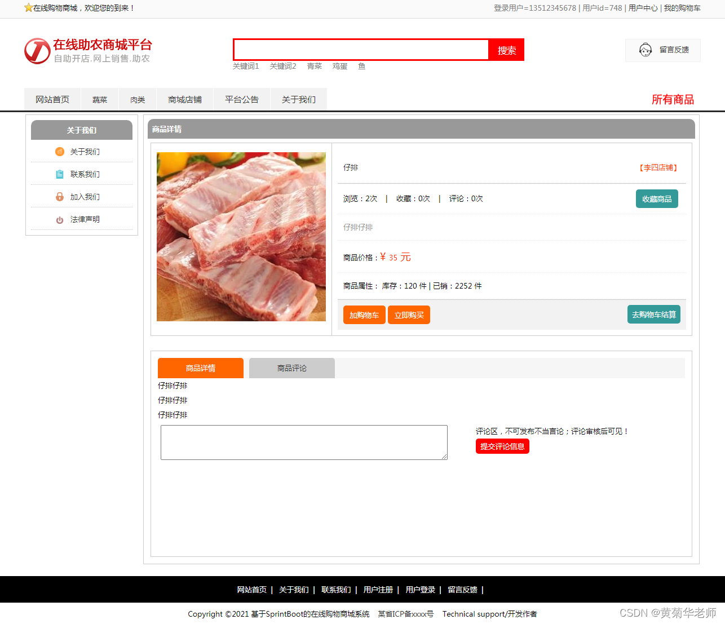Click the orange 关于我们 sidebar icon
This screenshot has width=725, height=624.
point(60,152)
